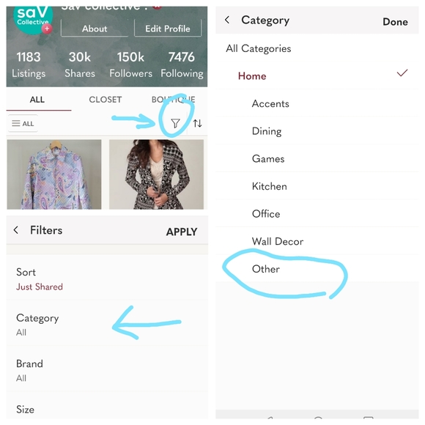
Task: Open the paisley jacket listing thumbnail
Action: click(x=54, y=174)
